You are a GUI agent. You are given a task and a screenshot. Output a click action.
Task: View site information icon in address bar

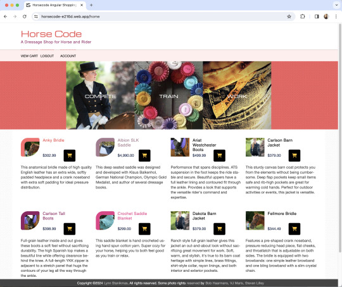click(x=36, y=16)
